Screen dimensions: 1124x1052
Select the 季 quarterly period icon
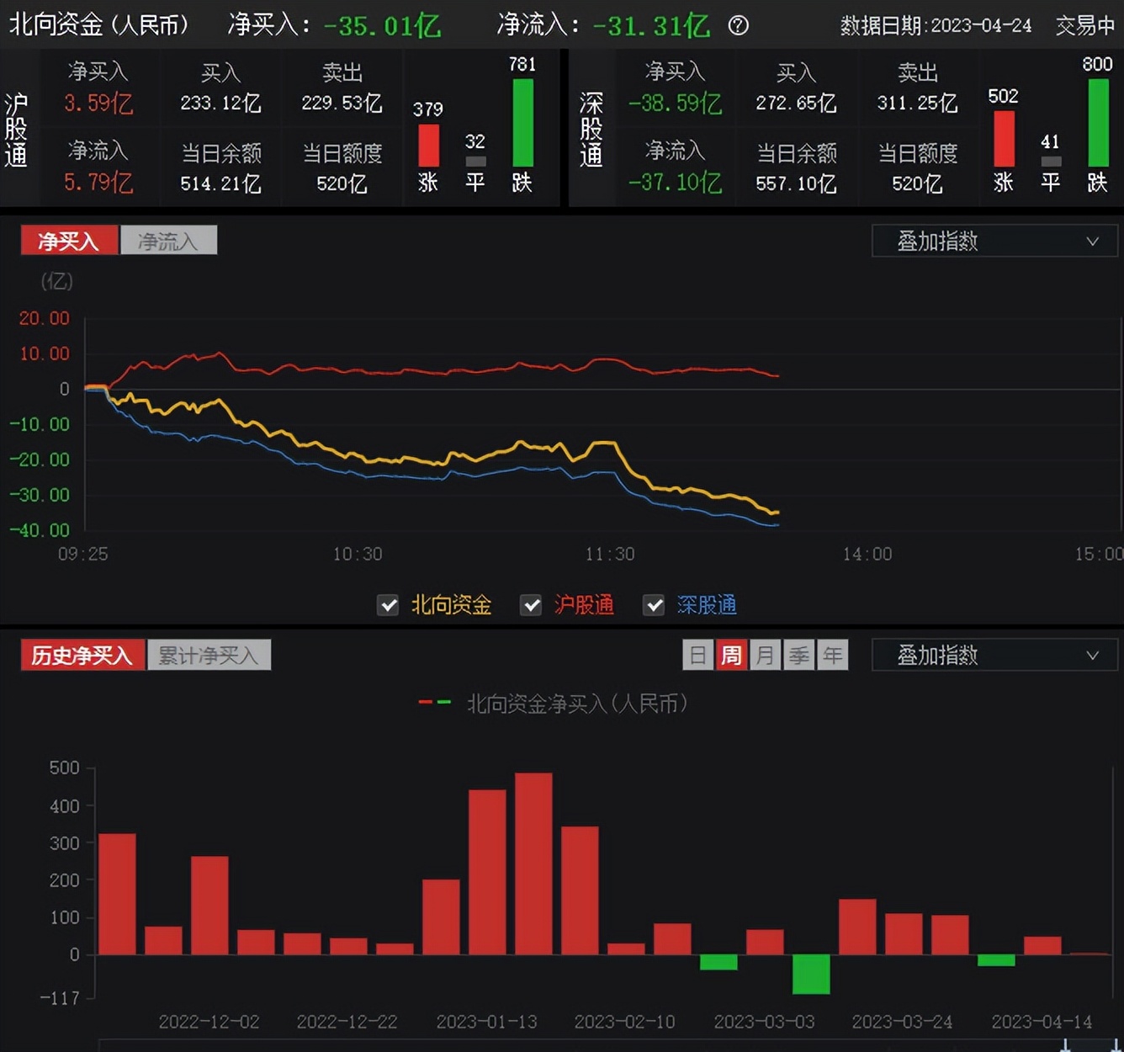798,655
